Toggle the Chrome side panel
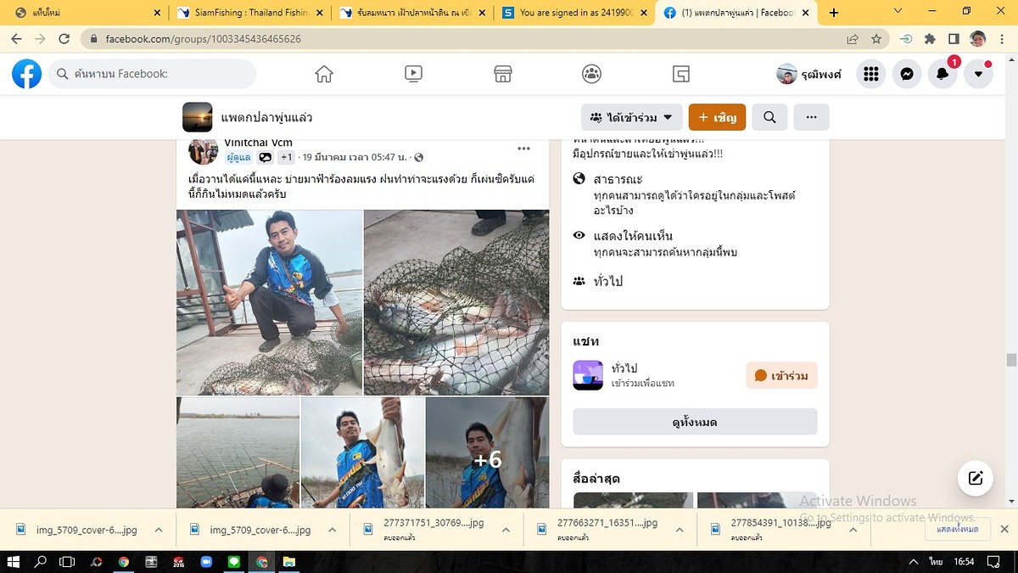 [954, 39]
